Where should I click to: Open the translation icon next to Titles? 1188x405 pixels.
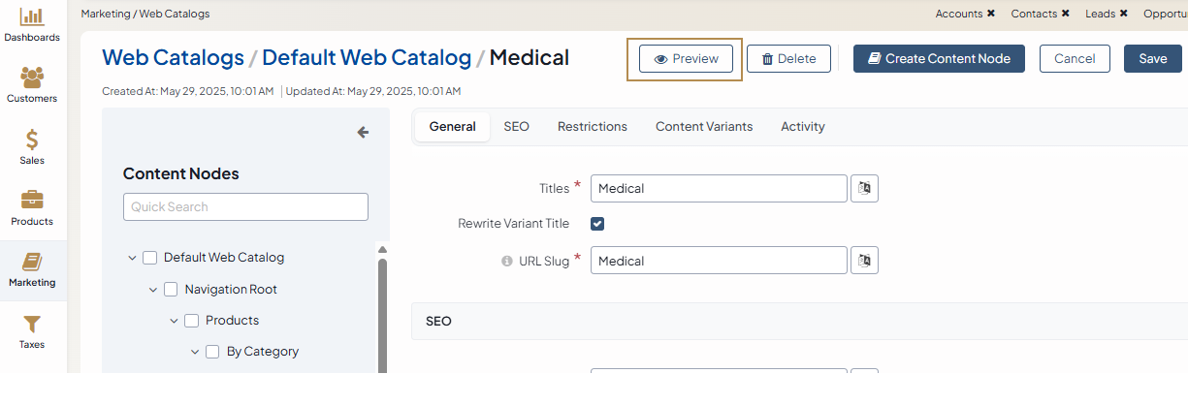pyautogui.click(x=864, y=188)
